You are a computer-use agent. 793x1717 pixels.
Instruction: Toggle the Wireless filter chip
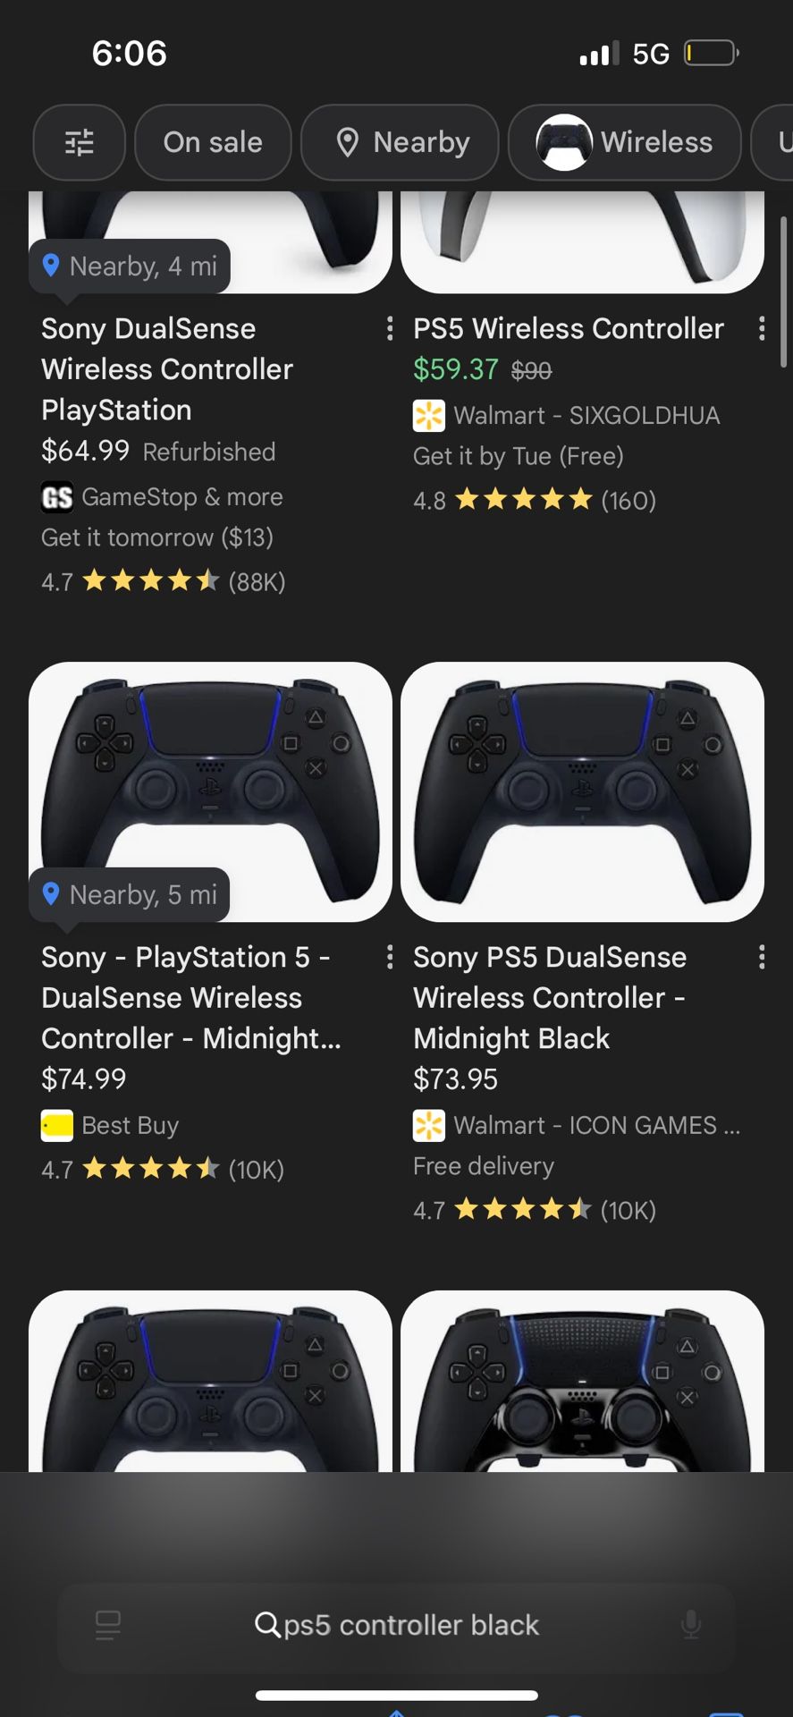pos(624,142)
